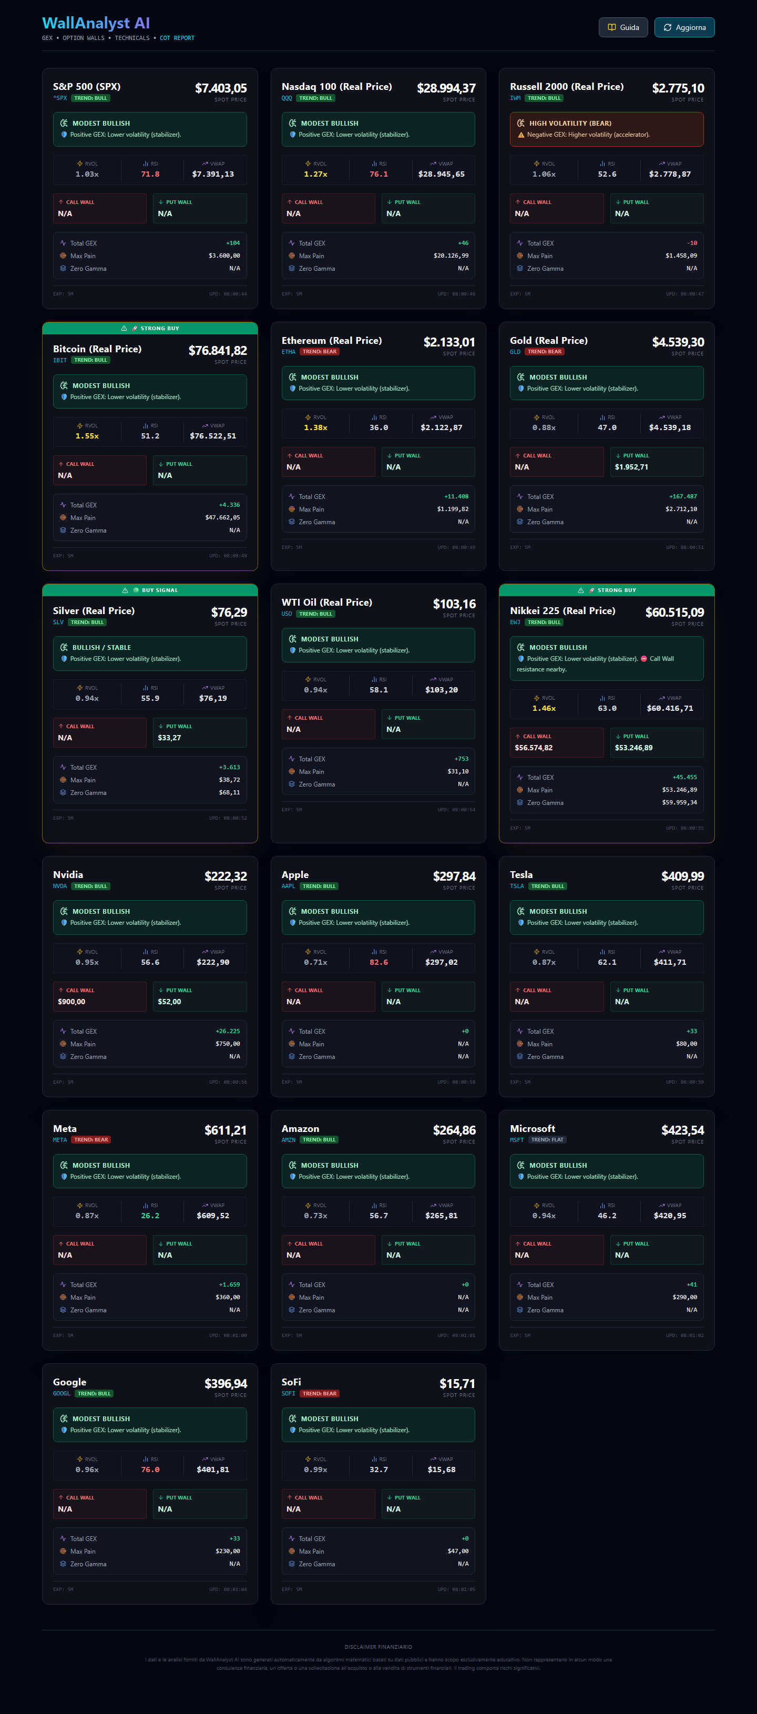Image resolution: width=757 pixels, height=1714 pixels.
Task: Click Google Max Pain value $230,00
Action: pos(228,1551)
